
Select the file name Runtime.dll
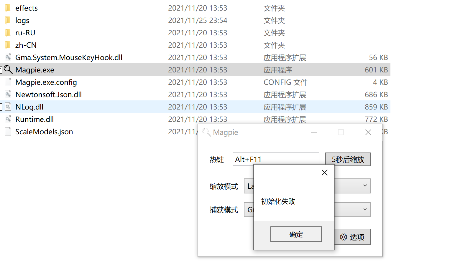click(x=35, y=119)
